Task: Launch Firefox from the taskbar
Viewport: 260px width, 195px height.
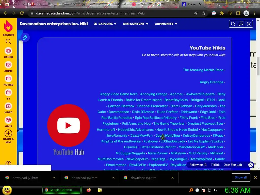Action: pyautogui.click(x=89, y=190)
